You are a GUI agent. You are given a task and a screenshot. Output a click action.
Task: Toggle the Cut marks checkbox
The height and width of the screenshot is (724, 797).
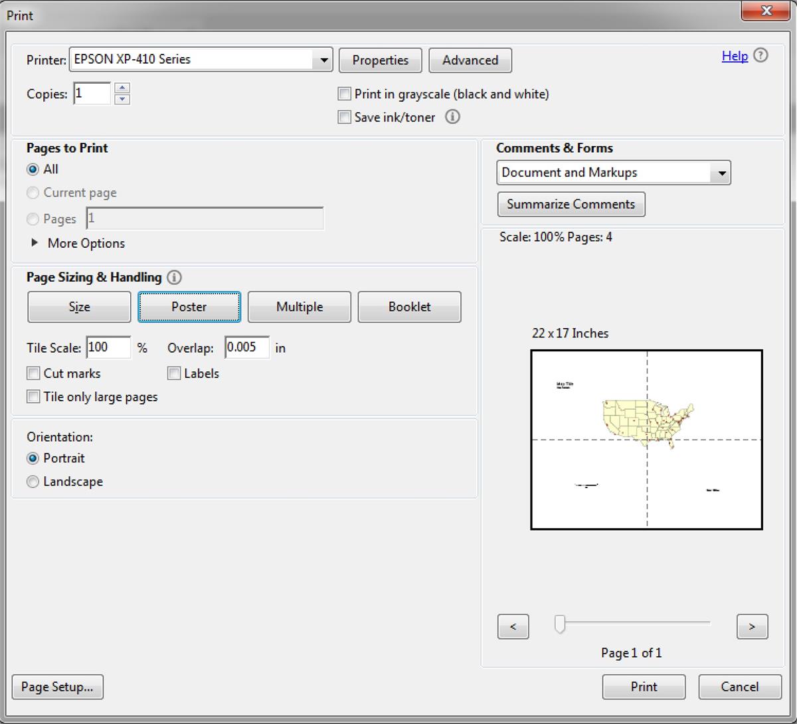pyautogui.click(x=33, y=373)
